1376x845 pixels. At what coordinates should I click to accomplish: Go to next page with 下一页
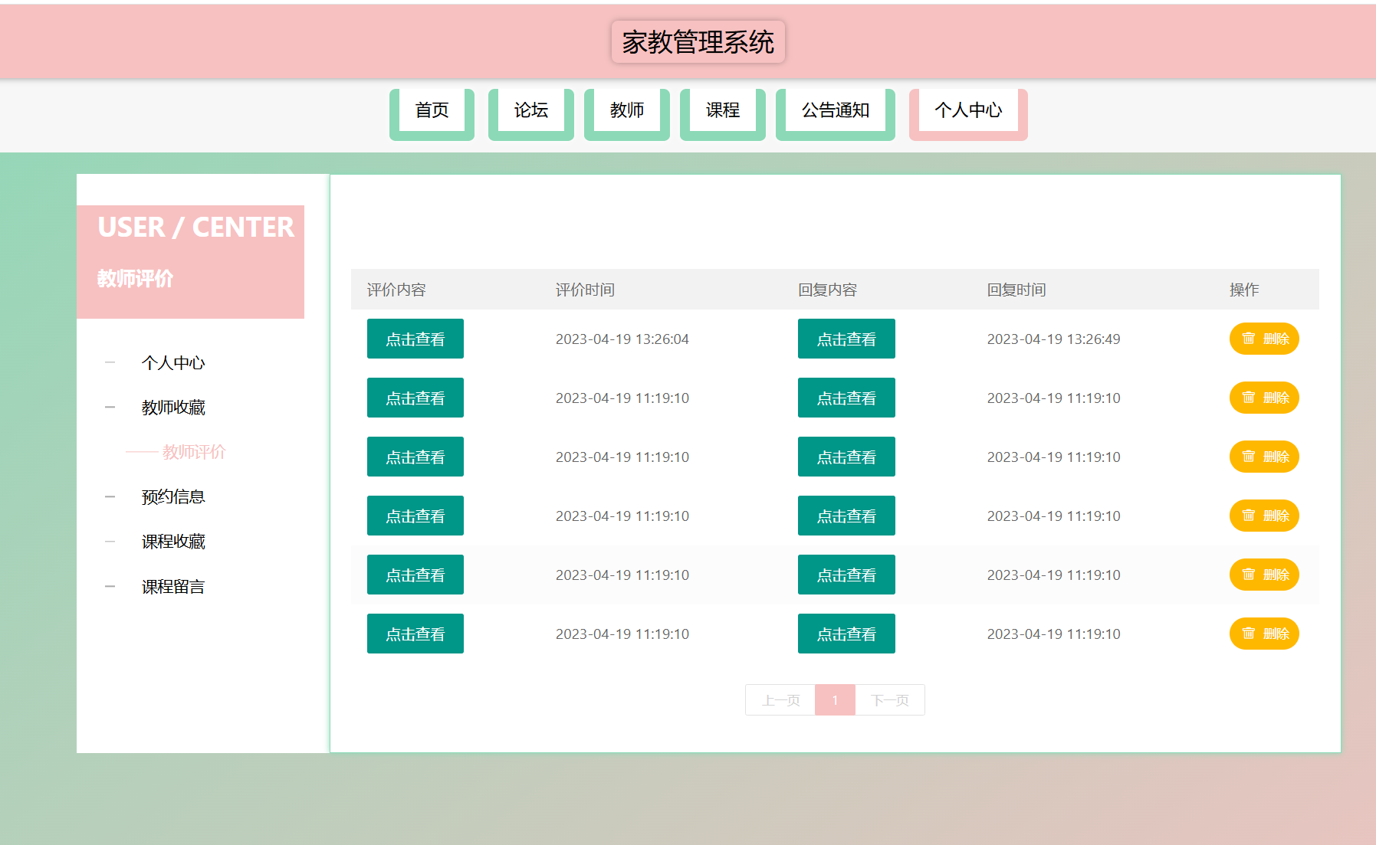pos(890,700)
